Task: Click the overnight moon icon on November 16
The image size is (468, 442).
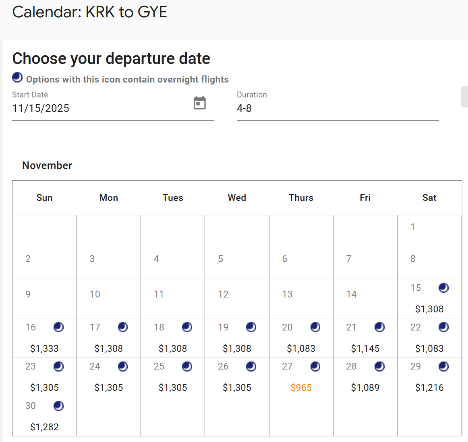Action: coord(58,327)
